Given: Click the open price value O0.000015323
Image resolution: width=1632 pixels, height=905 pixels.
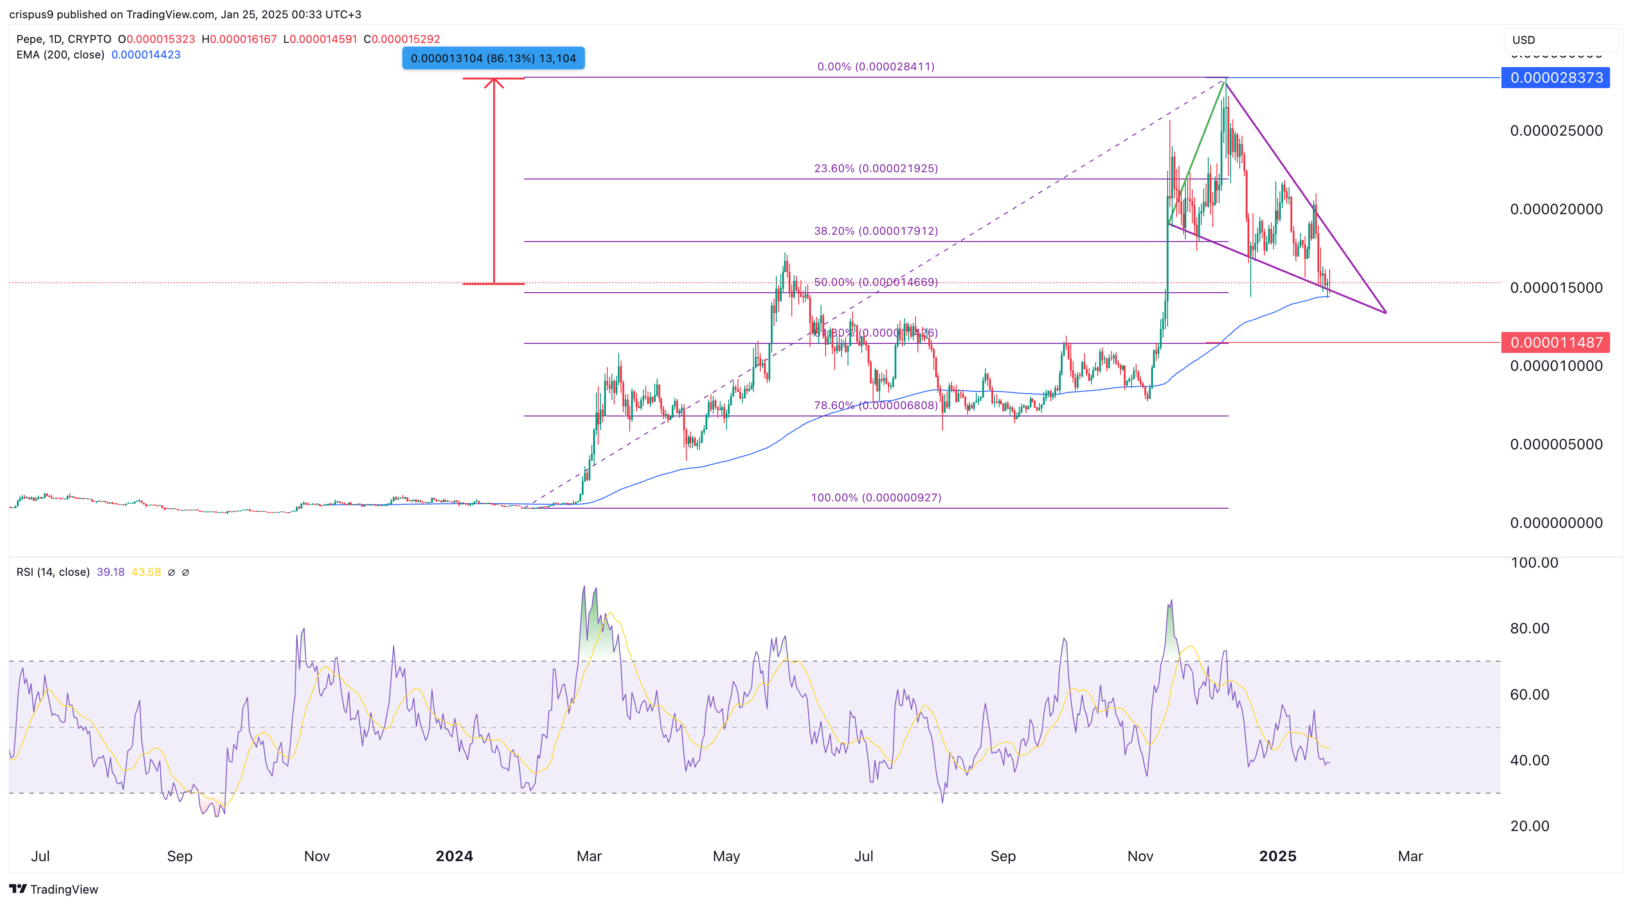Looking at the screenshot, I should pyautogui.click(x=157, y=39).
